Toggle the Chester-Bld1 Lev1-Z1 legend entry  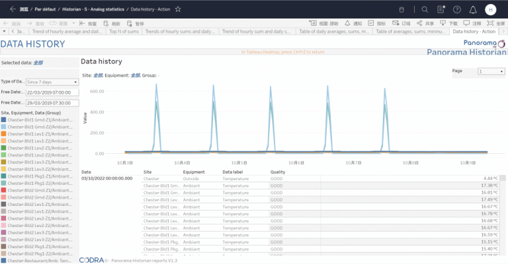40,133
